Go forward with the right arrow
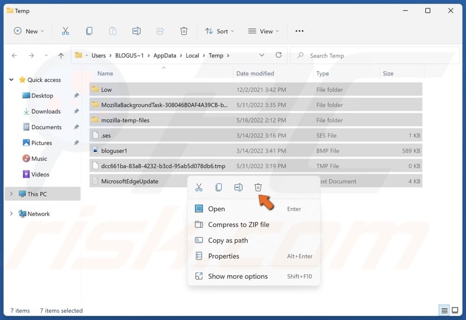Viewport: 466px width, 320px height. click(x=31, y=55)
